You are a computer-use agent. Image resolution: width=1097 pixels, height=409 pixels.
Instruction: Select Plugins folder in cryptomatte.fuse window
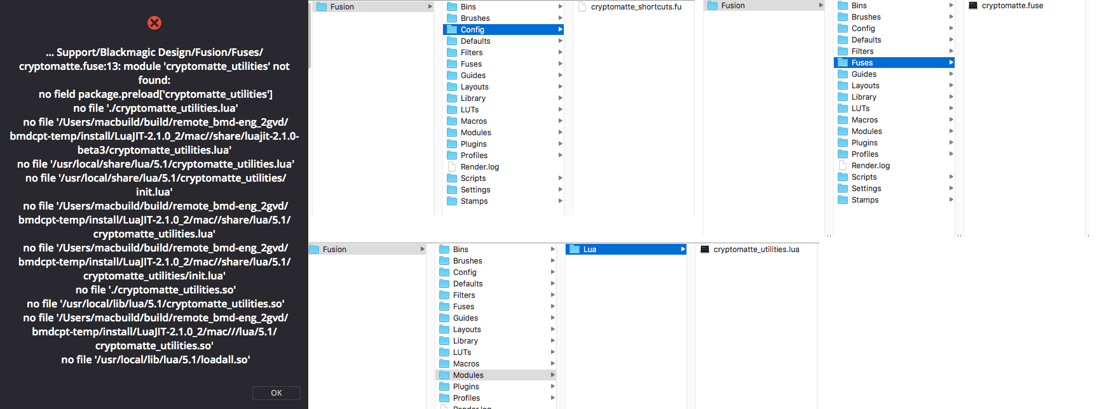[894, 143]
